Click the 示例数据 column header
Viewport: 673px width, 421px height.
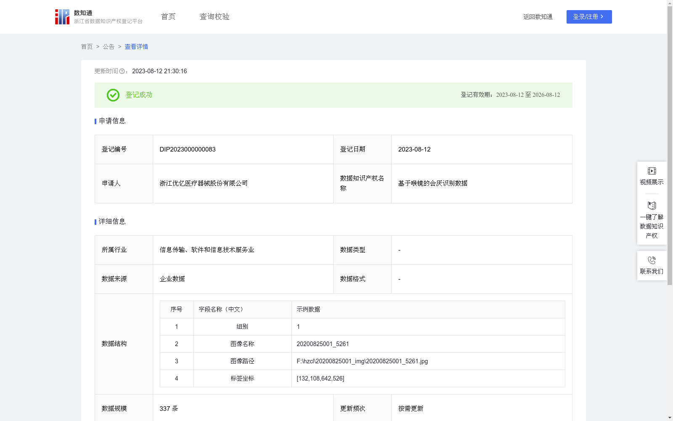(428, 309)
